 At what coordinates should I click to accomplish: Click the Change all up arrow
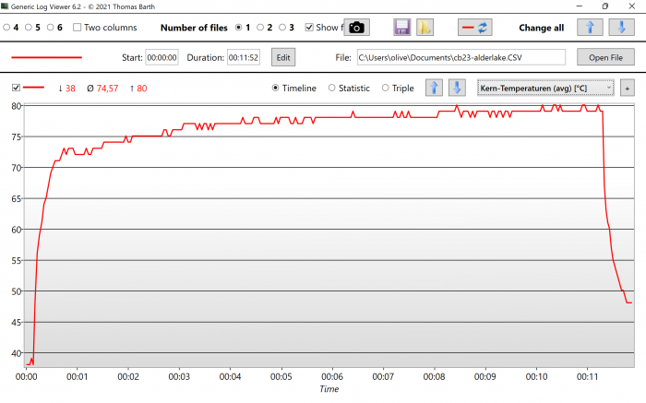click(590, 28)
